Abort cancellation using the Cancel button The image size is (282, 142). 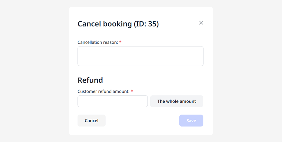91,121
